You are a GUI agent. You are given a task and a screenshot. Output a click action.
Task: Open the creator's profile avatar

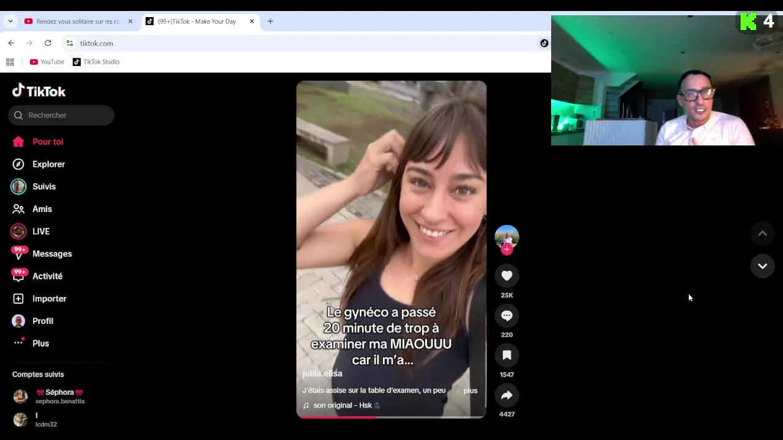pyautogui.click(x=507, y=237)
